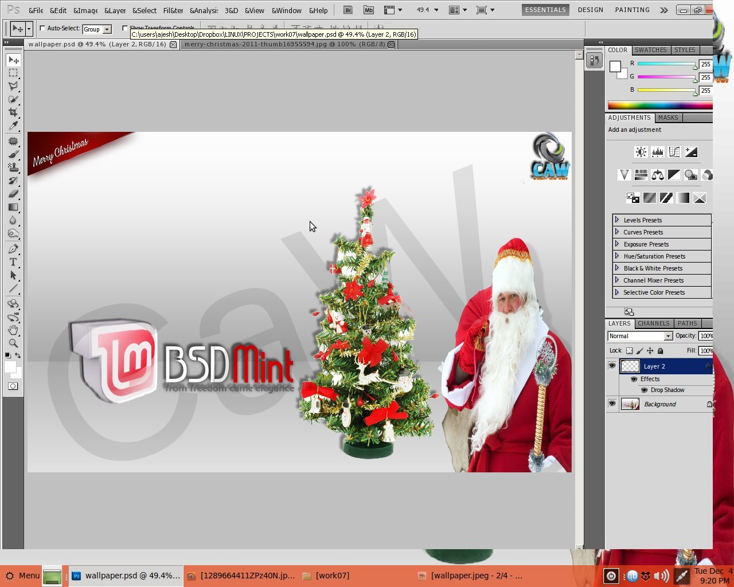Select the Eyedropper tool

pos(13,126)
